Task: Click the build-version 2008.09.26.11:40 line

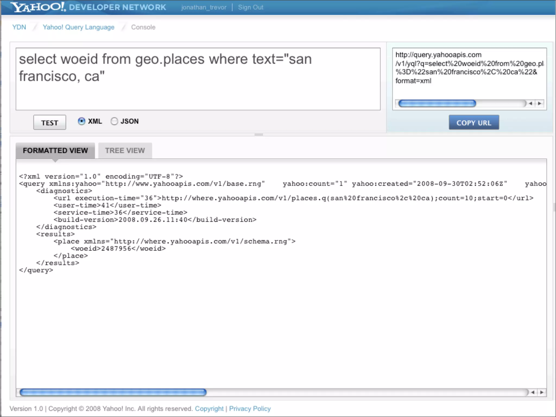Action: tap(155, 220)
